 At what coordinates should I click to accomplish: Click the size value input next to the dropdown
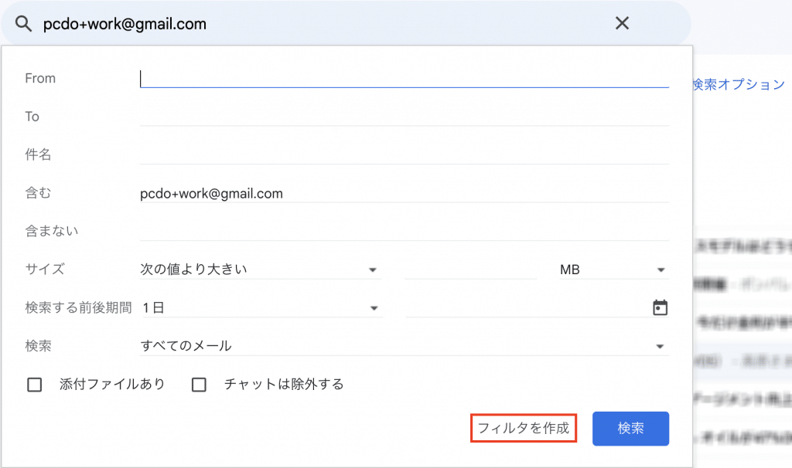pyautogui.click(x=472, y=269)
